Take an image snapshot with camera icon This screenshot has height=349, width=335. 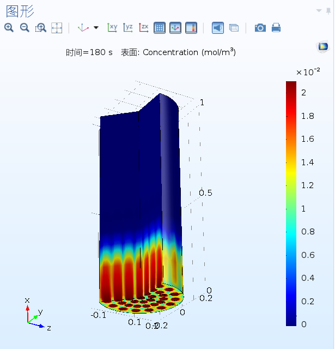click(260, 28)
